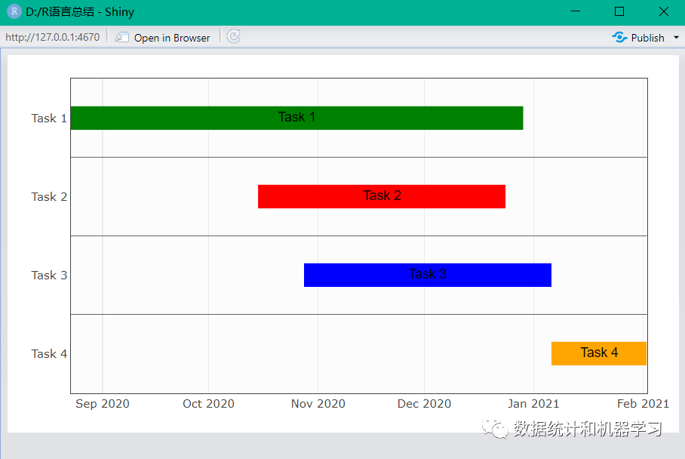Click the Publish button label
The image size is (685, 459).
[647, 38]
